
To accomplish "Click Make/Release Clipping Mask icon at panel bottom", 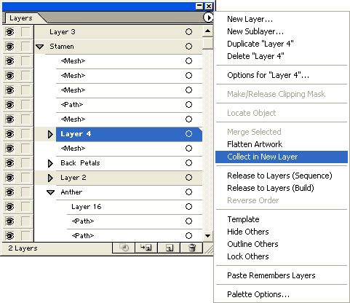I will coord(124,248).
